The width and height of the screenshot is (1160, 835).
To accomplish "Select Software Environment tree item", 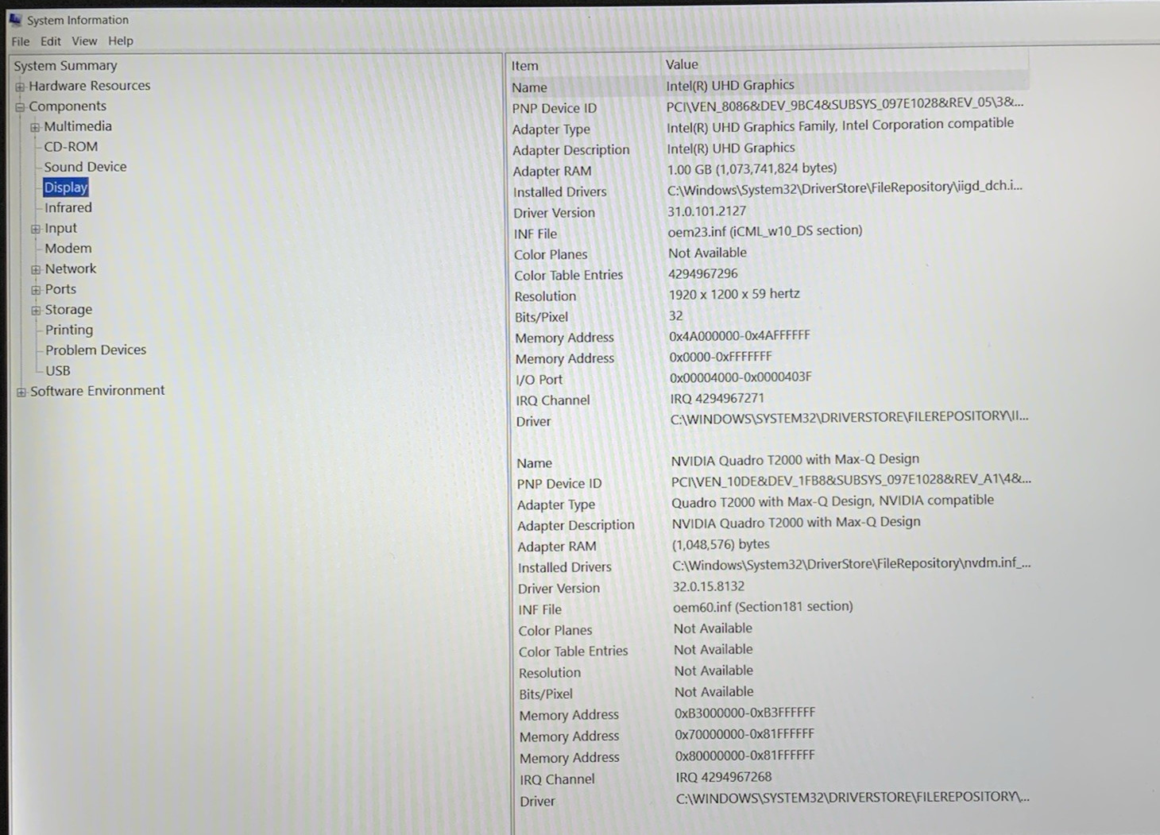I will coord(98,391).
